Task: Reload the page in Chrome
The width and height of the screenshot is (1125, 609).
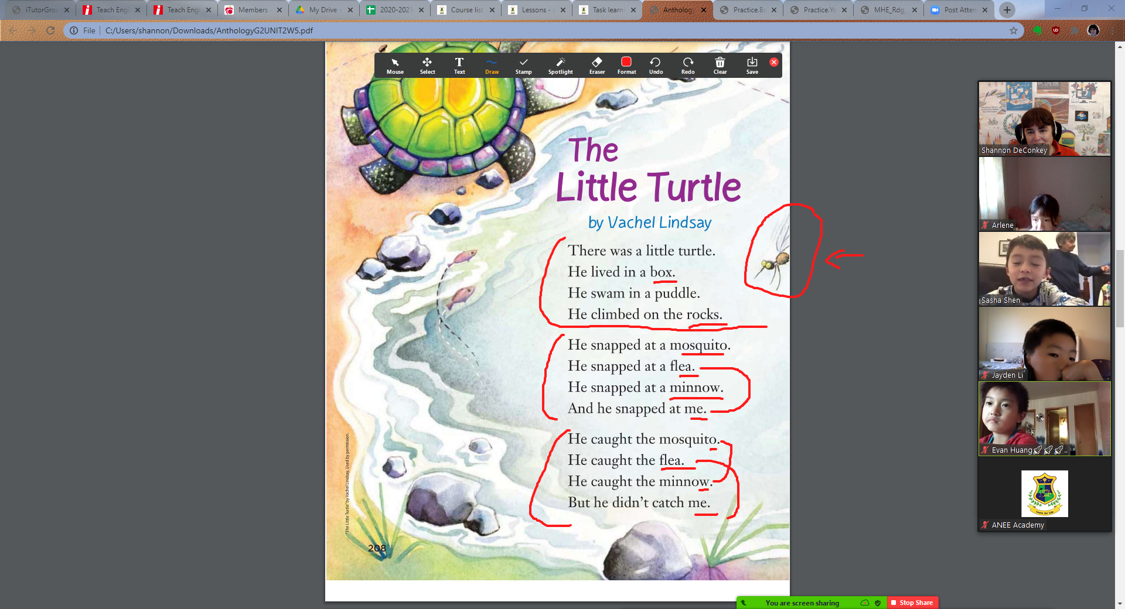Action: [x=50, y=30]
